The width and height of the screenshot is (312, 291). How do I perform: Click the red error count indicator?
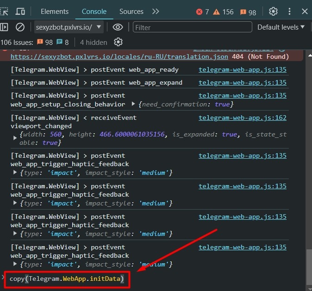[x=203, y=12]
